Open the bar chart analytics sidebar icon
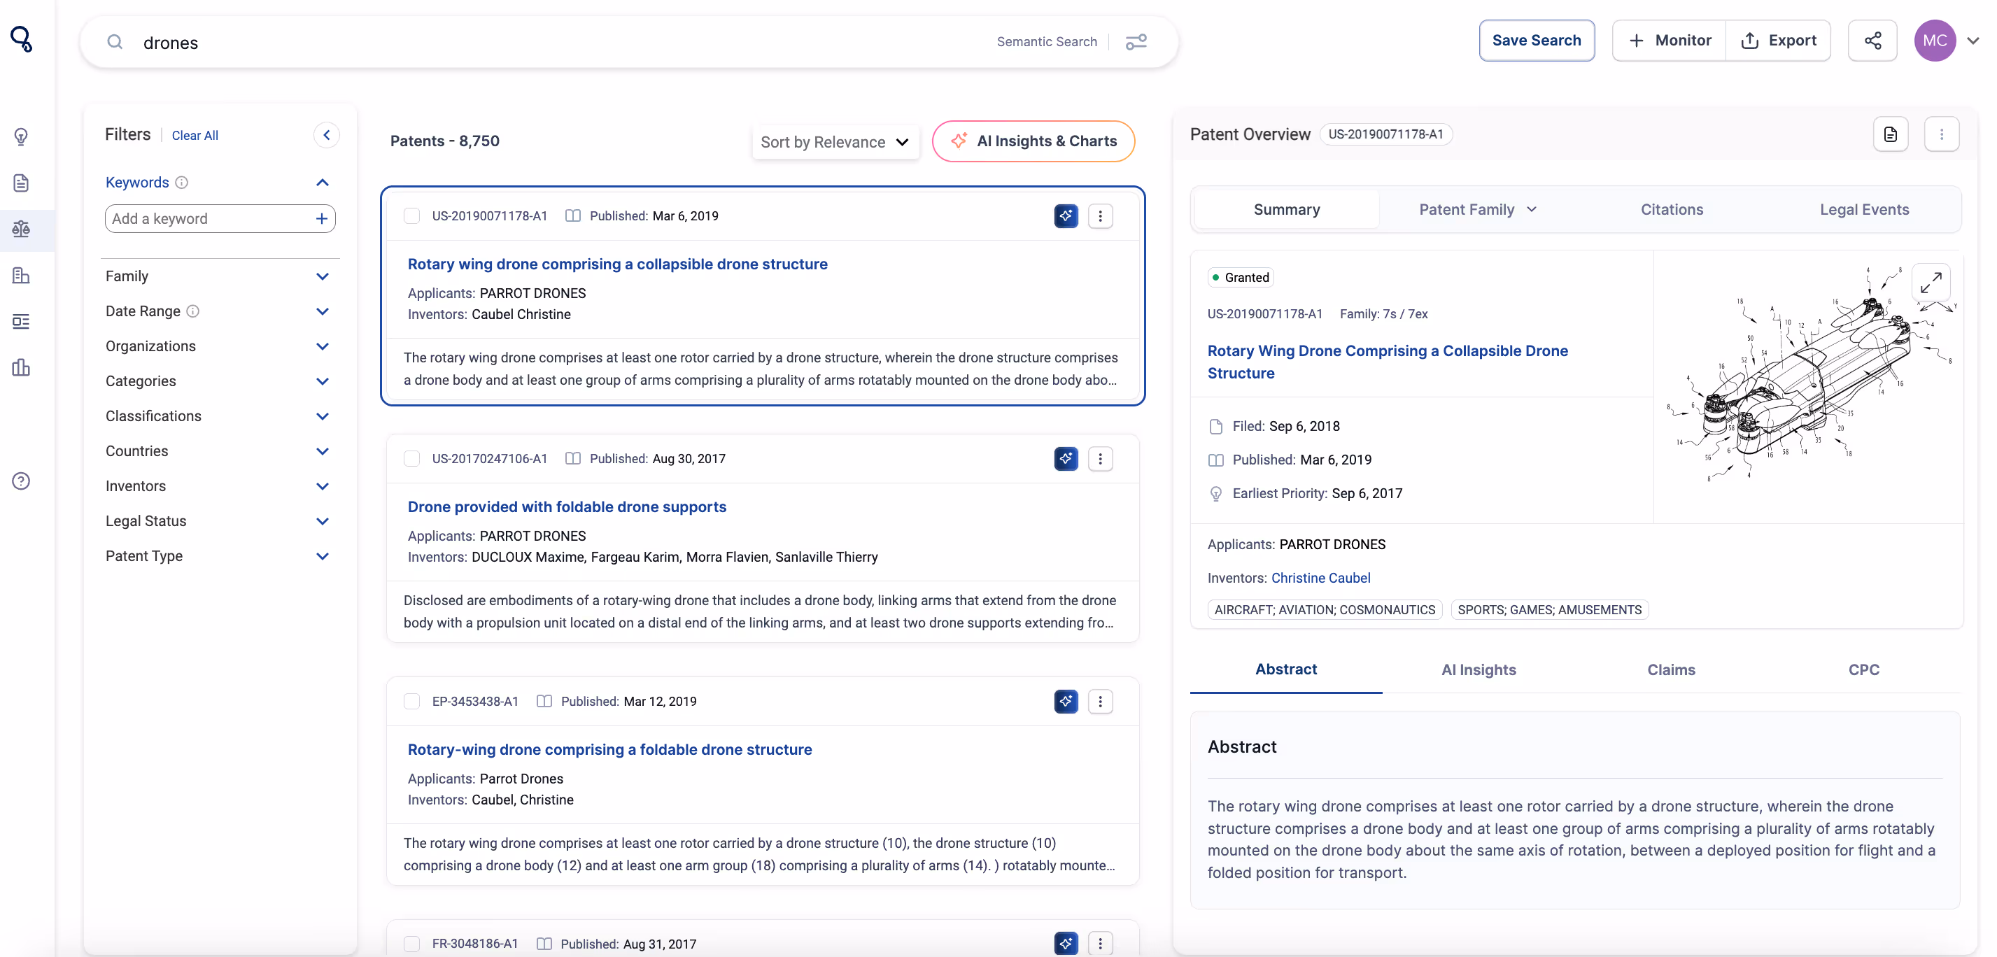Screen dimensions: 1997x957 click(x=21, y=367)
